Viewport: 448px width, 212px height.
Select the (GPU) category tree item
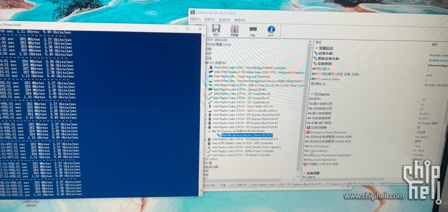click(x=211, y=159)
